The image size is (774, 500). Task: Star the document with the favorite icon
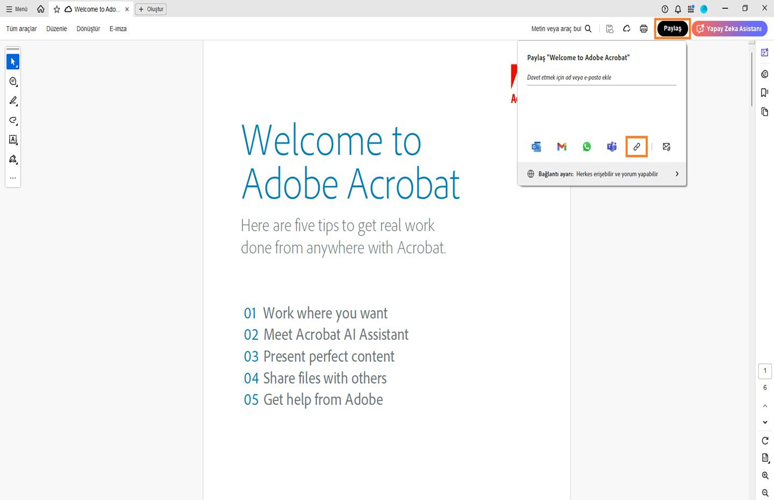pyautogui.click(x=56, y=9)
